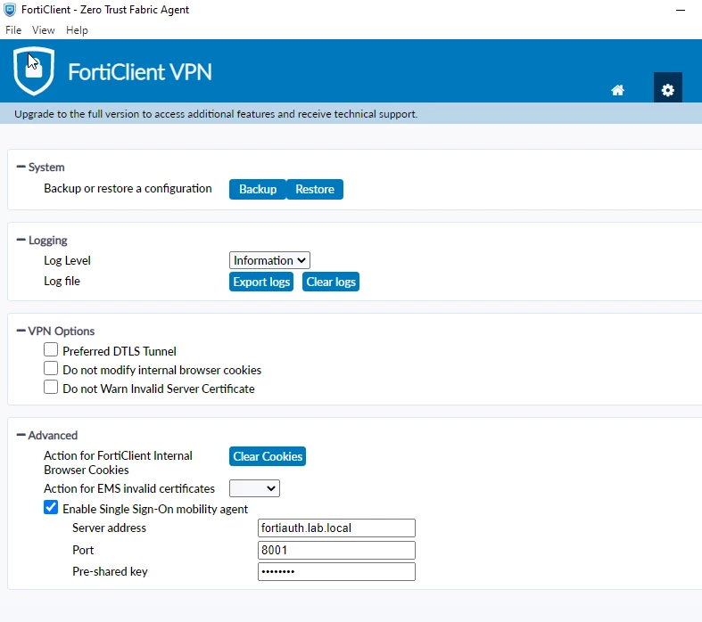702x622 pixels.
Task: Click the upgrade to full version banner text
Action: (x=216, y=114)
